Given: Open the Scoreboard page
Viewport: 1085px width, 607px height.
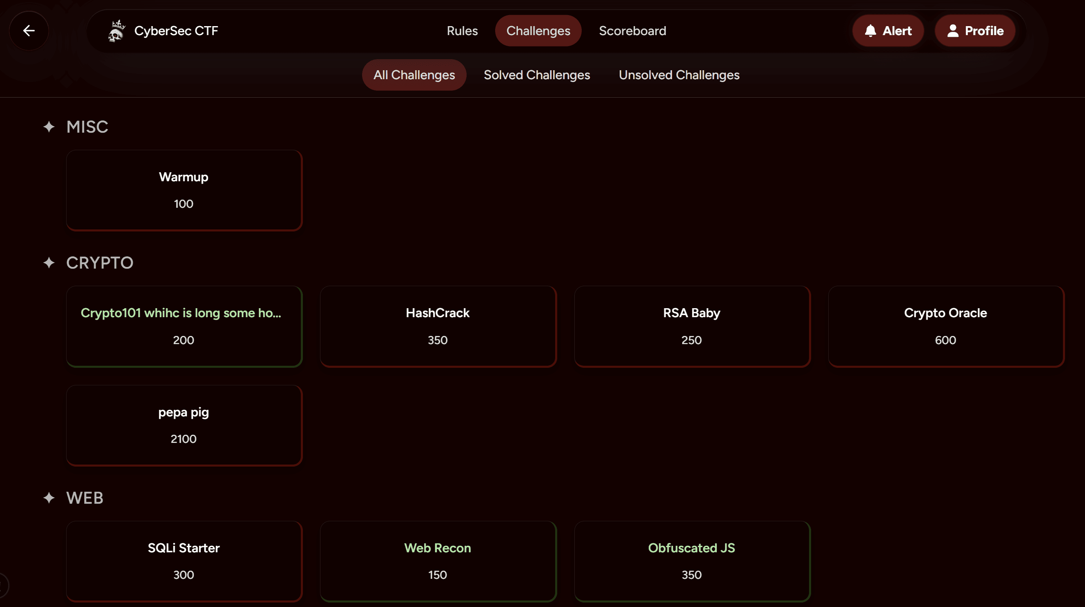Looking at the screenshot, I should [632, 30].
